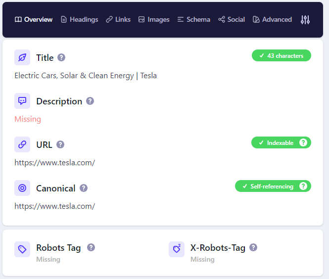Screen dimensions: 329x279
Task: Switch to the Headings tab
Action: [x=79, y=20]
